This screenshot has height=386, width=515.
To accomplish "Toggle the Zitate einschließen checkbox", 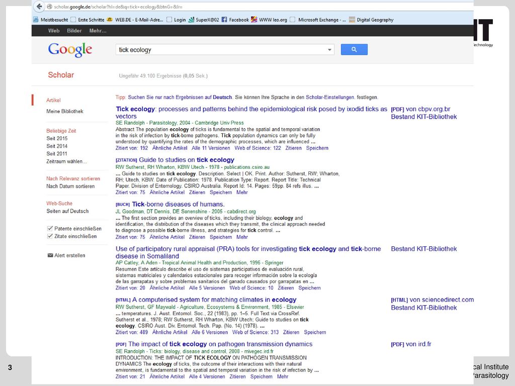I will click(x=50, y=236).
